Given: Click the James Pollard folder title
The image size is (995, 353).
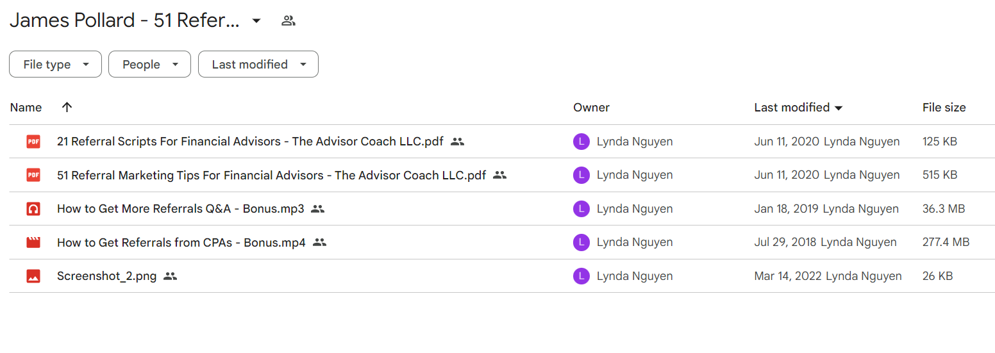Looking at the screenshot, I should (x=124, y=21).
